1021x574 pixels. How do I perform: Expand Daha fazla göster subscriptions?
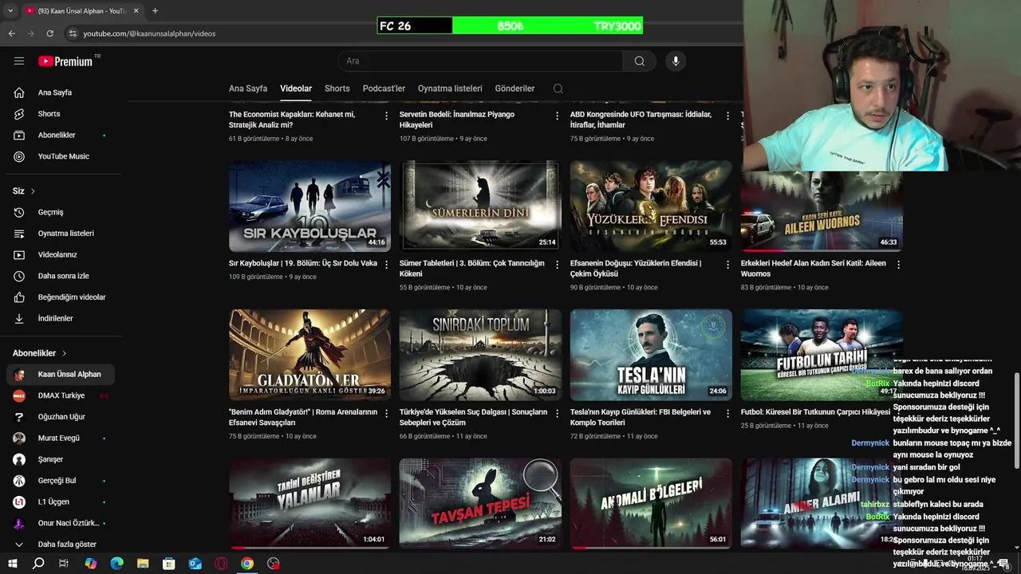(x=61, y=545)
